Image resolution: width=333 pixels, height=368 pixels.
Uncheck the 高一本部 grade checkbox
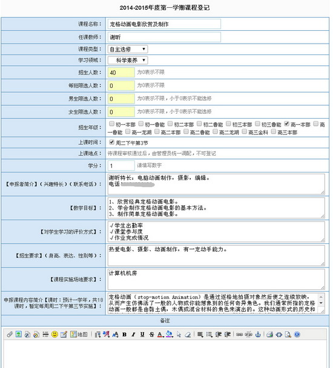[286, 123]
